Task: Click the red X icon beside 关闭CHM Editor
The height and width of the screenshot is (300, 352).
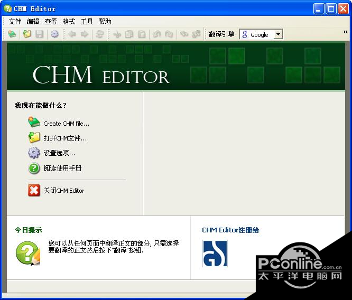Action: [34, 190]
